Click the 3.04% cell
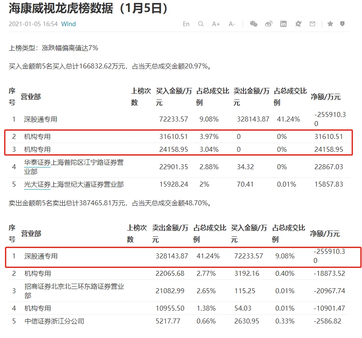 pyautogui.click(x=209, y=150)
